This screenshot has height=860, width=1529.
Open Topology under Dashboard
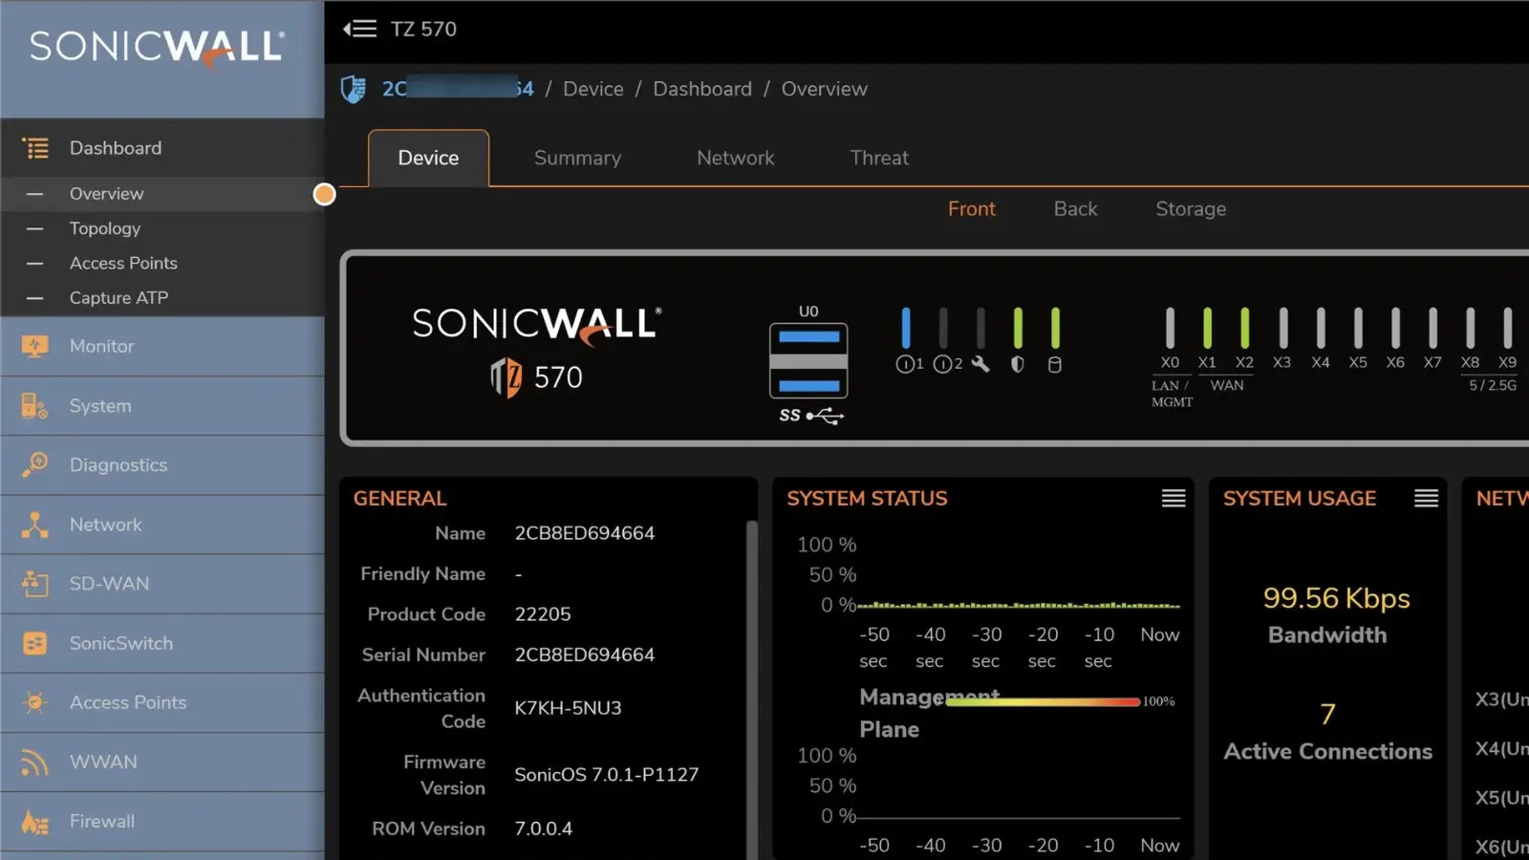162,228
